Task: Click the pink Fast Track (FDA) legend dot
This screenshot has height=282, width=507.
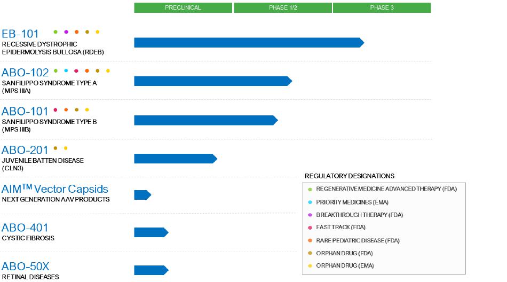Action: [310, 228]
